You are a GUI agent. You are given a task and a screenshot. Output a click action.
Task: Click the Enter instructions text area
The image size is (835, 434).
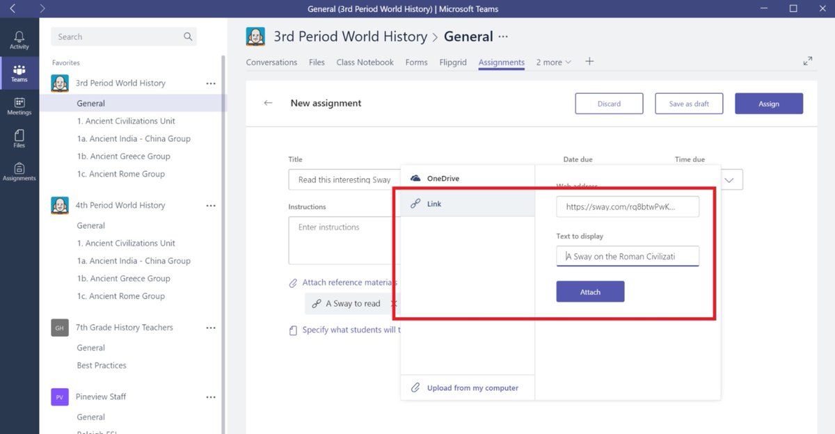point(344,241)
